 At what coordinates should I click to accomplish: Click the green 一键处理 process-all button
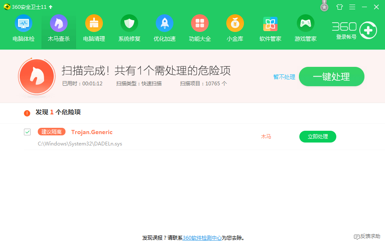coord(331,77)
